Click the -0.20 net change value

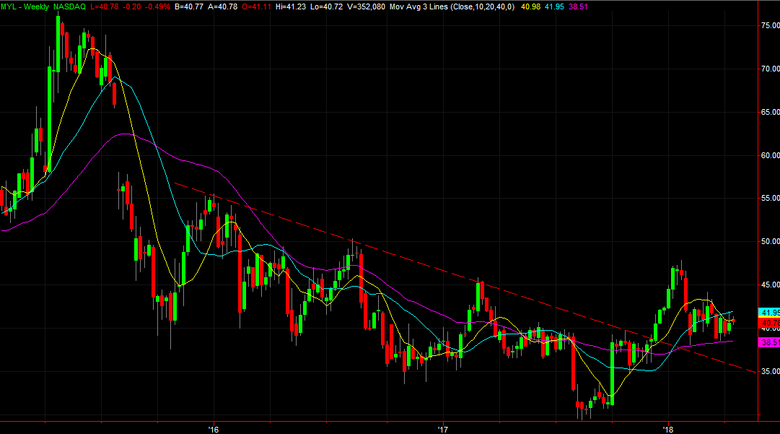(x=132, y=7)
